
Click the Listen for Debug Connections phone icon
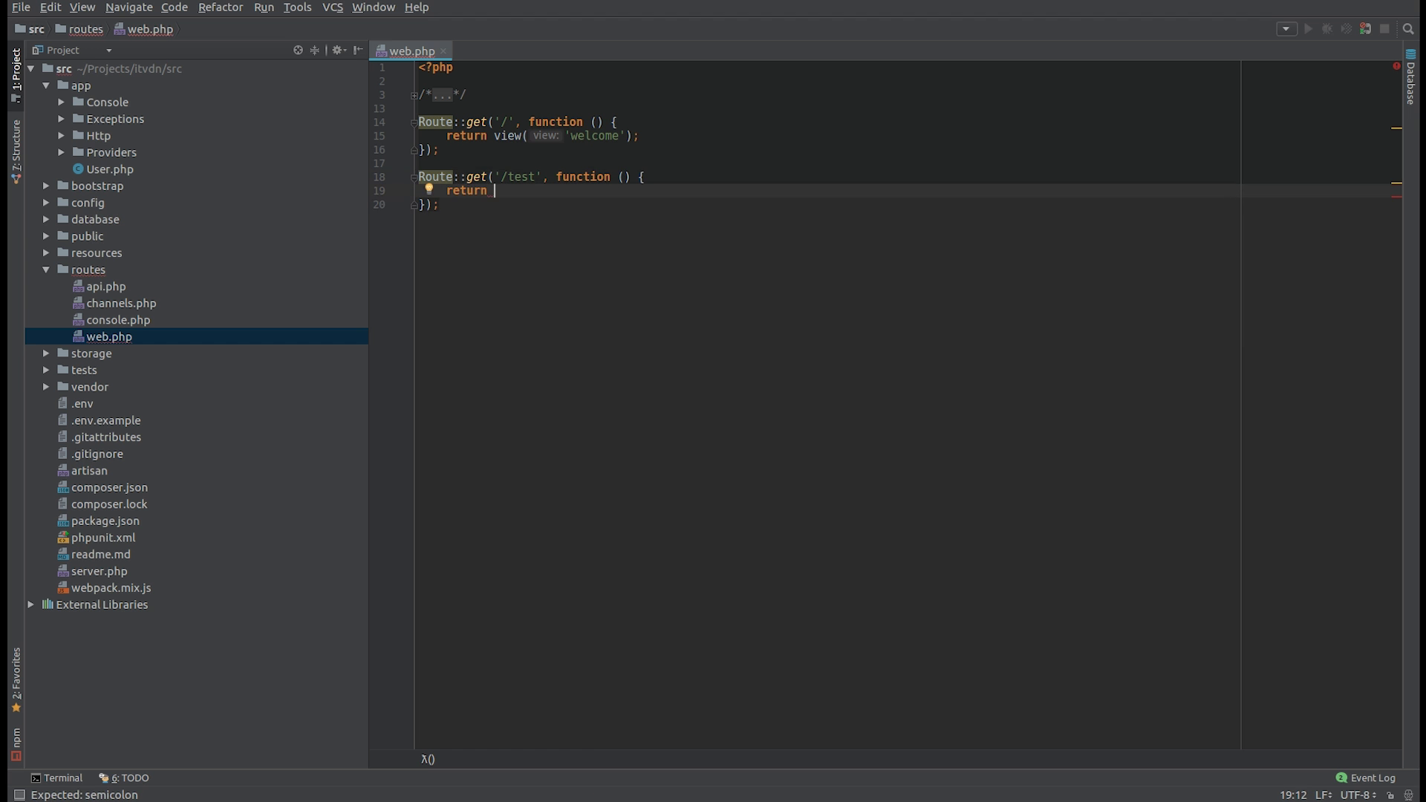[x=1365, y=29]
